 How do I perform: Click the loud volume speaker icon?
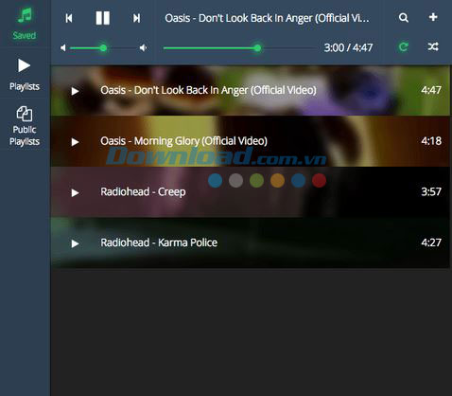click(x=144, y=48)
